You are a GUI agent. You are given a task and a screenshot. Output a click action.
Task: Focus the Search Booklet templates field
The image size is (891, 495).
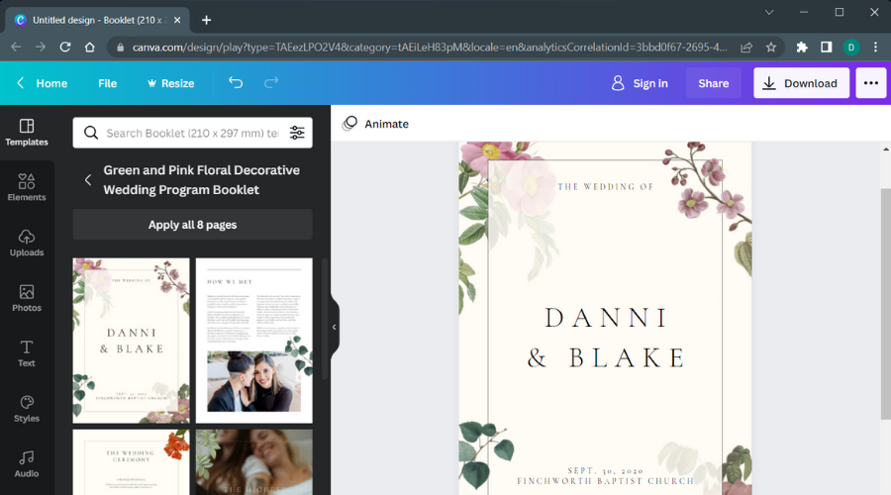click(x=193, y=133)
